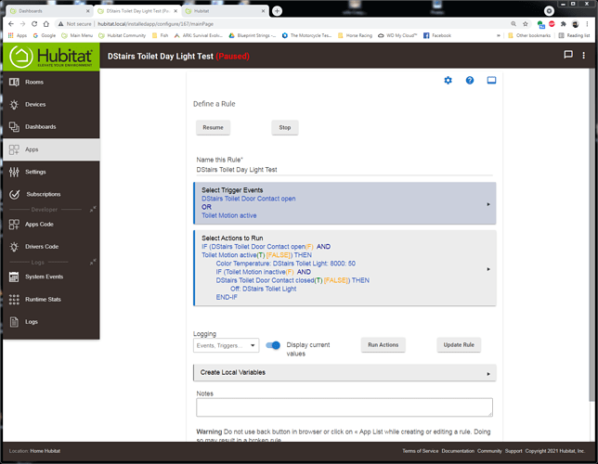Viewport: 598px width, 464px height.
Task: Click the Devices lightbulb icon
Action: tap(14, 105)
